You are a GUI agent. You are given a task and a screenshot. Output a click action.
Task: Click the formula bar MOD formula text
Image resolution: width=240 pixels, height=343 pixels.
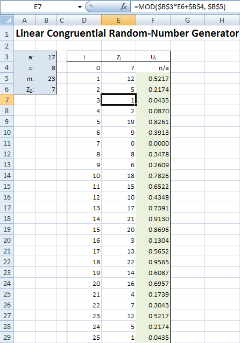[x=180, y=7]
